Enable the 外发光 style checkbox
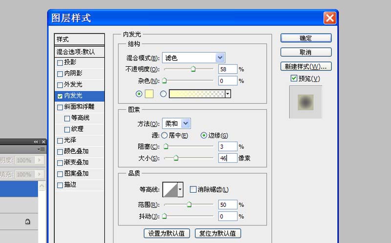391x243 pixels. pos(60,85)
